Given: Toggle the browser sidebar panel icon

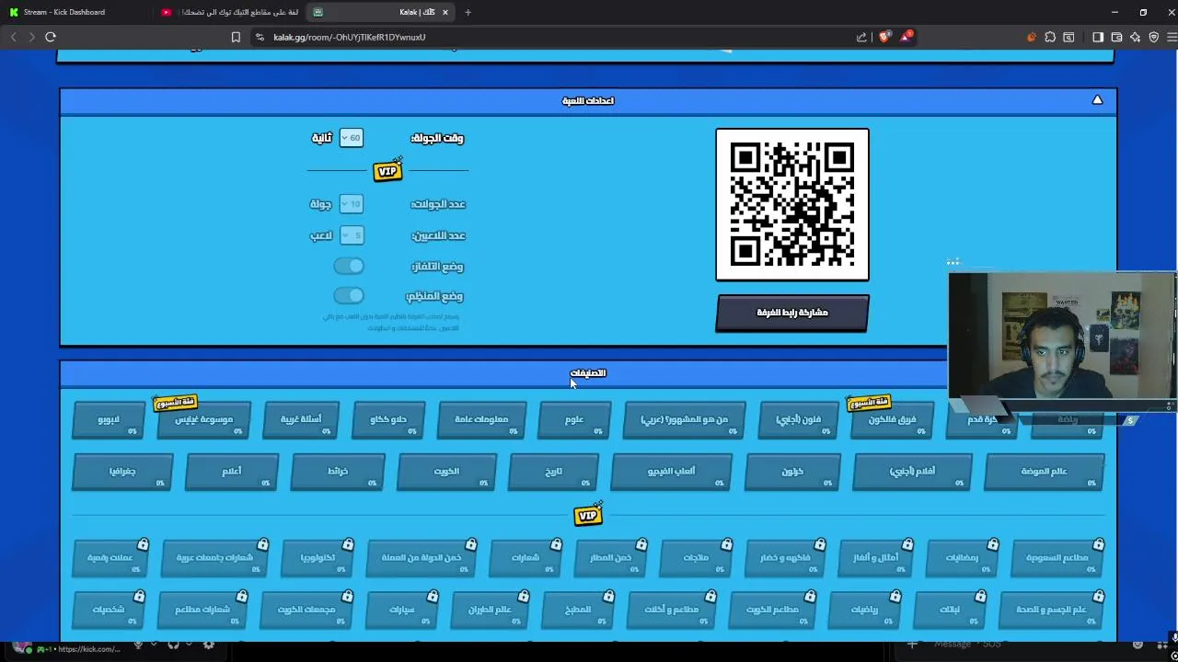Looking at the screenshot, I should [x=1098, y=37].
